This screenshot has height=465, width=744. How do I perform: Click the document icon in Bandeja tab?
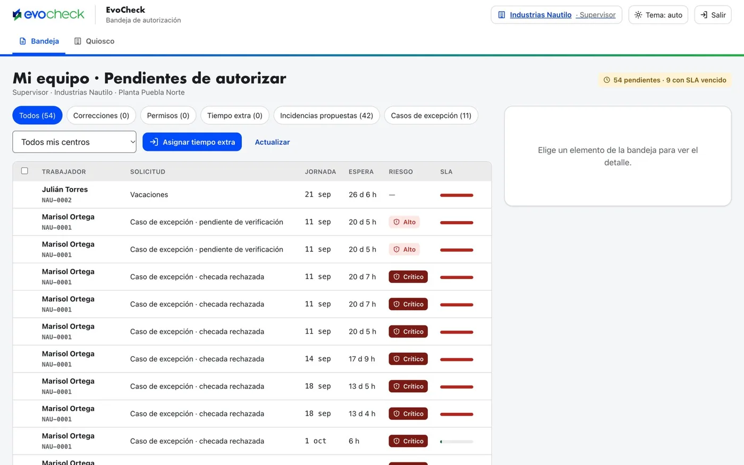(x=23, y=41)
